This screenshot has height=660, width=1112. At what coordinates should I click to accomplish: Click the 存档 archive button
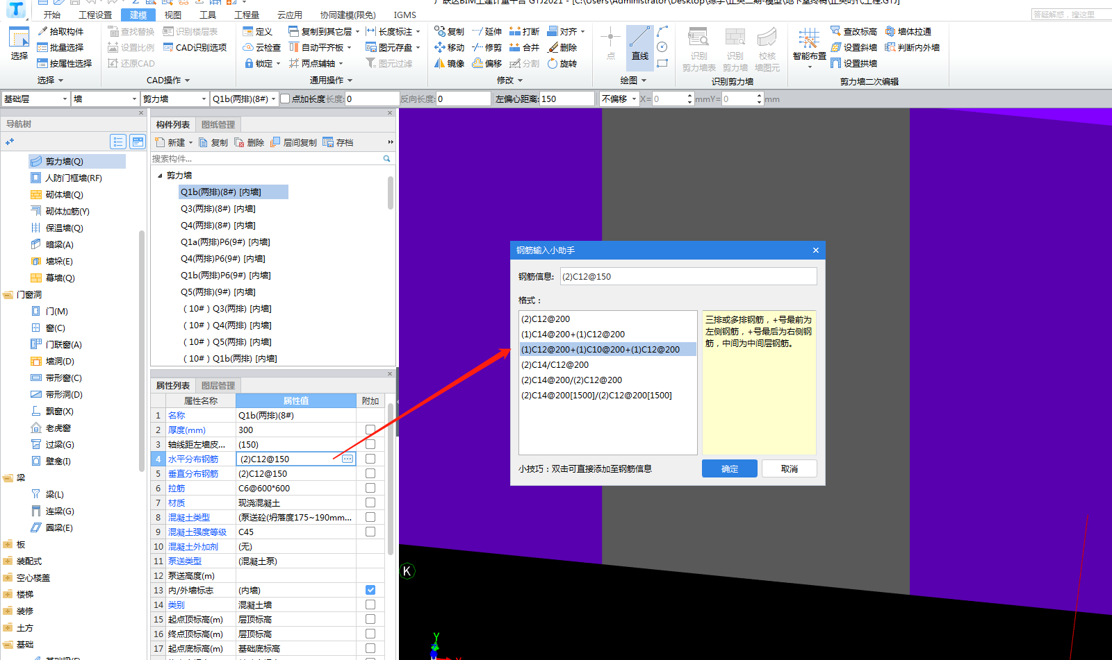point(338,142)
